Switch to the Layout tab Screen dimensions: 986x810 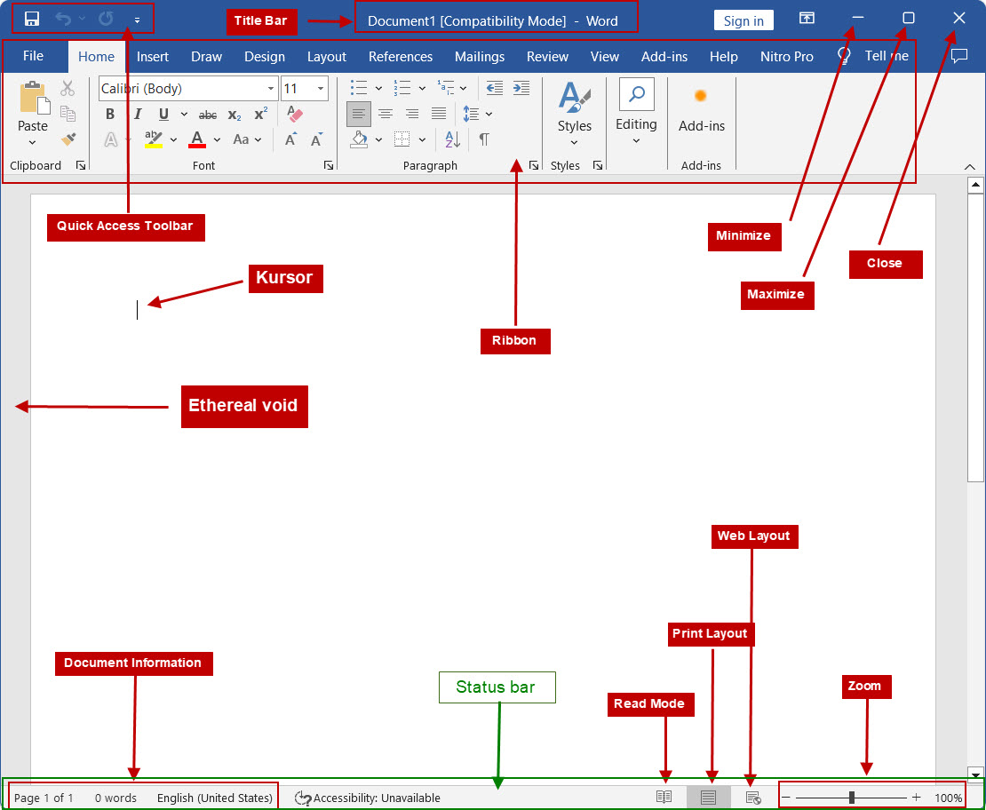click(327, 56)
